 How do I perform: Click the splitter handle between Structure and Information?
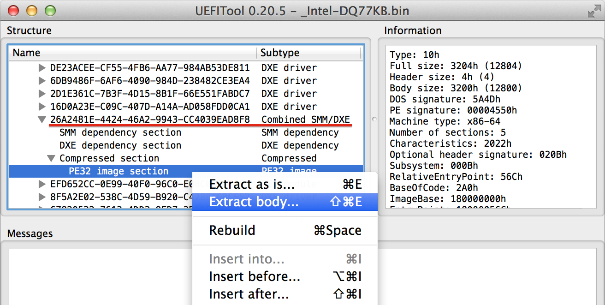(x=374, y=120)
